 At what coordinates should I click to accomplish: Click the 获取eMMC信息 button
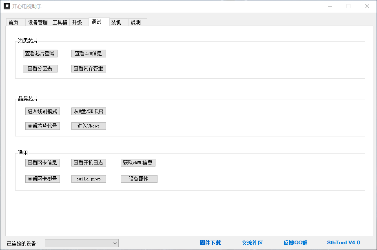[138, 163]
